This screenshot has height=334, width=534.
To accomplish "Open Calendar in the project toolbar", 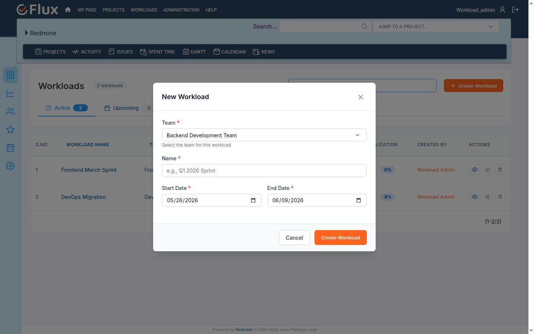I will click(230, 52).
